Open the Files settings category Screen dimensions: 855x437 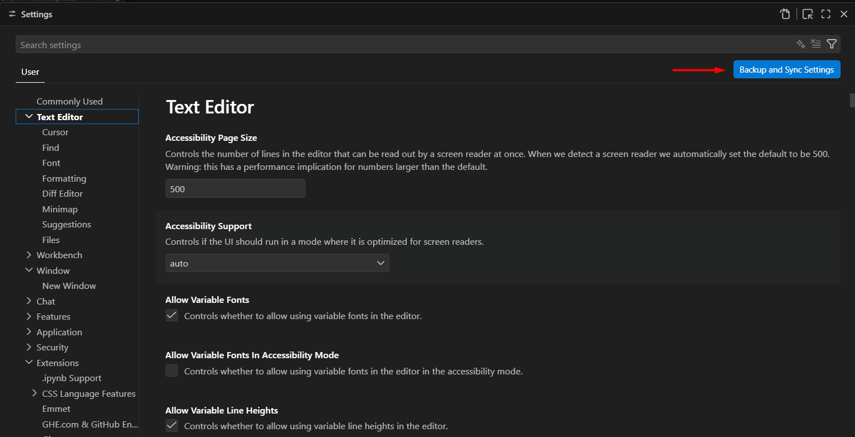click(51, 240)
